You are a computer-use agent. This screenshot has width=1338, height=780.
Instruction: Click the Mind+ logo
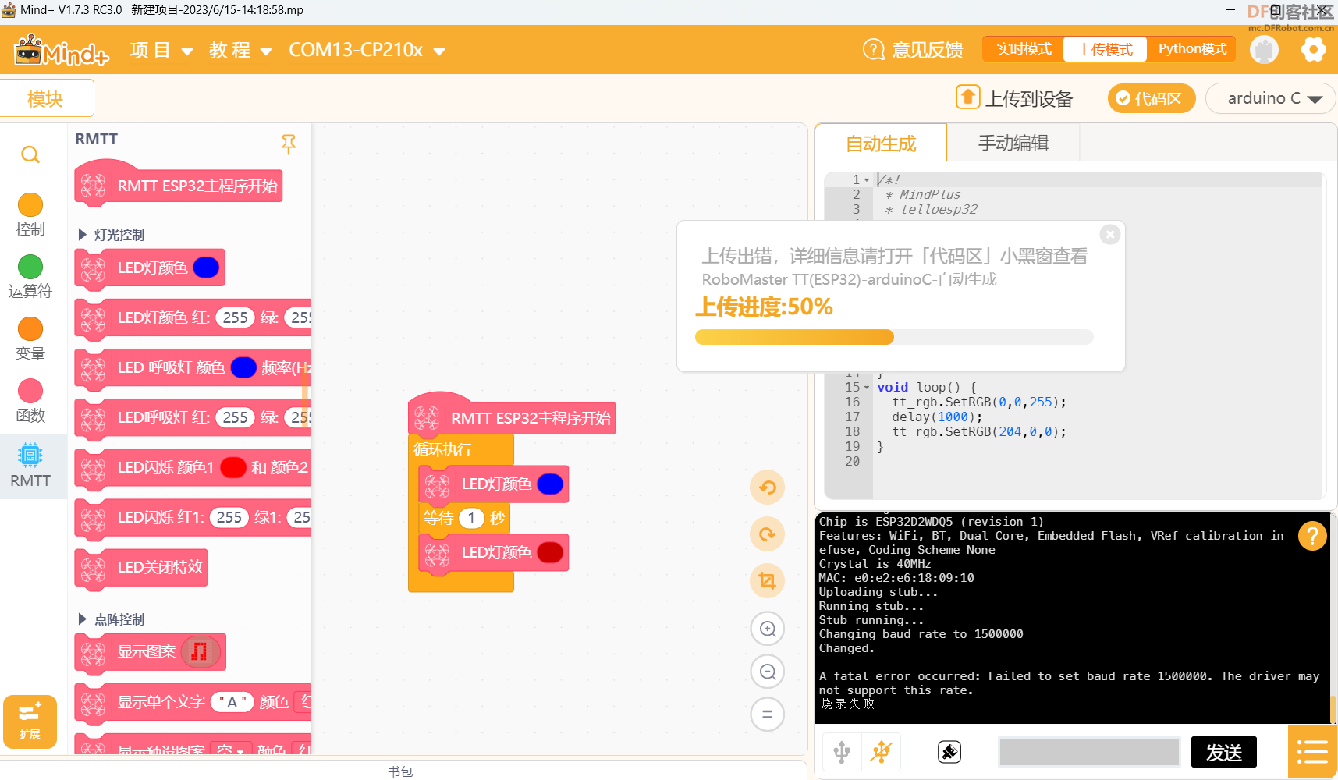(x=62, y=51)
